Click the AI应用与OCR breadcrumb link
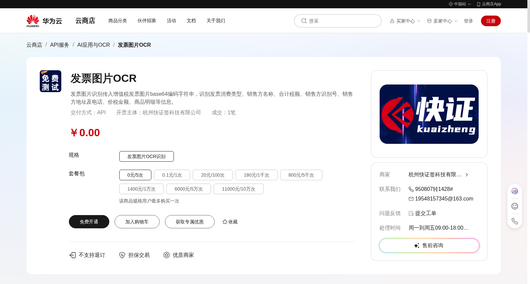Image resolution: width=530 pixels, height=284 pixels. click(94, 45)
